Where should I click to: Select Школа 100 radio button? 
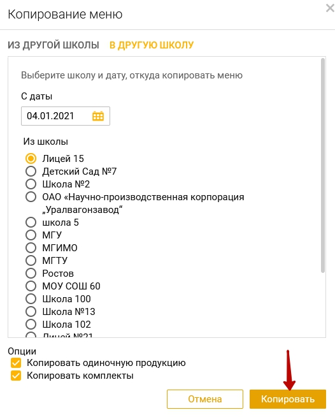pyautogui.click(x=31, y=299)
